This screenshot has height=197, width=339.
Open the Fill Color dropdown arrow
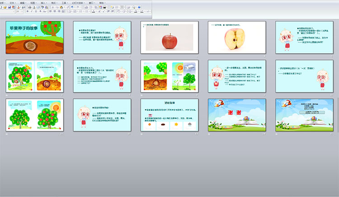click(138, 11)
